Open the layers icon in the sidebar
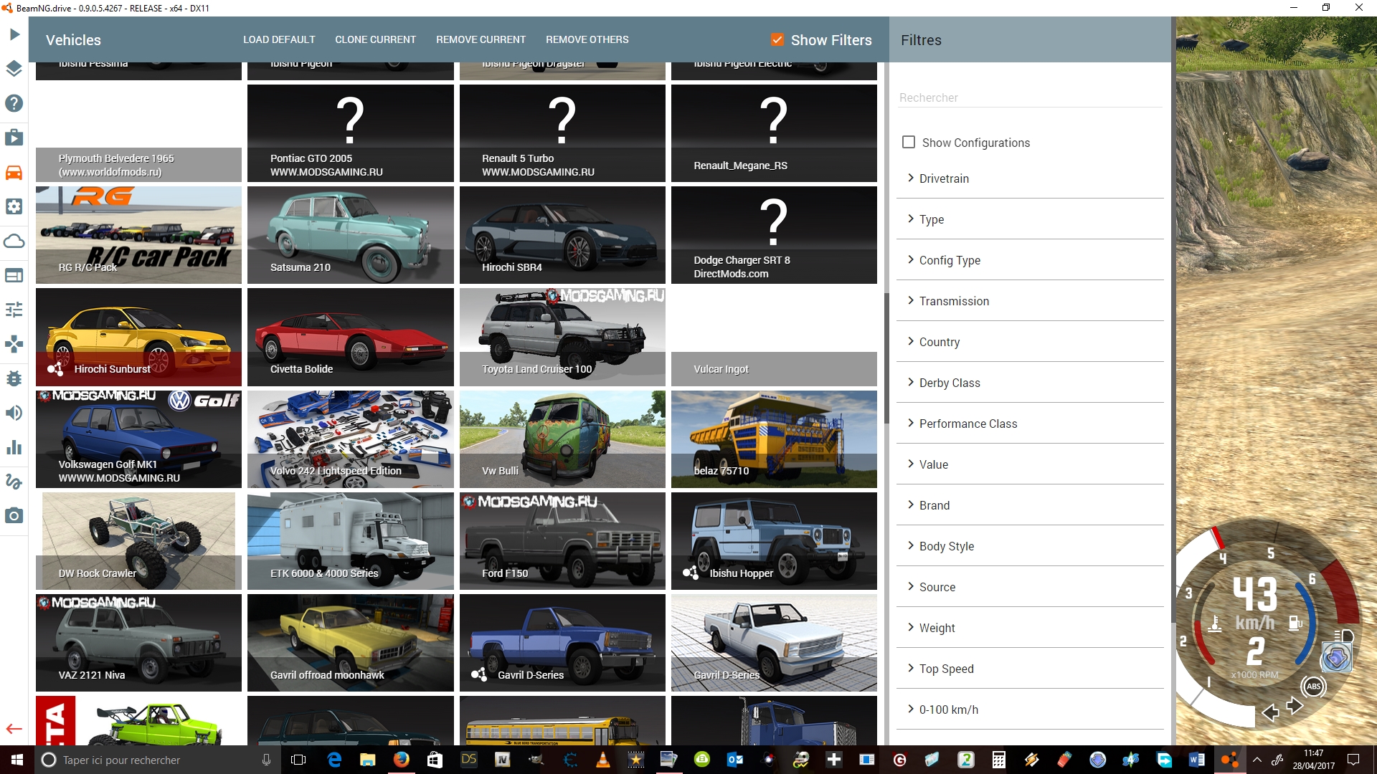 (x=14, y=69)
